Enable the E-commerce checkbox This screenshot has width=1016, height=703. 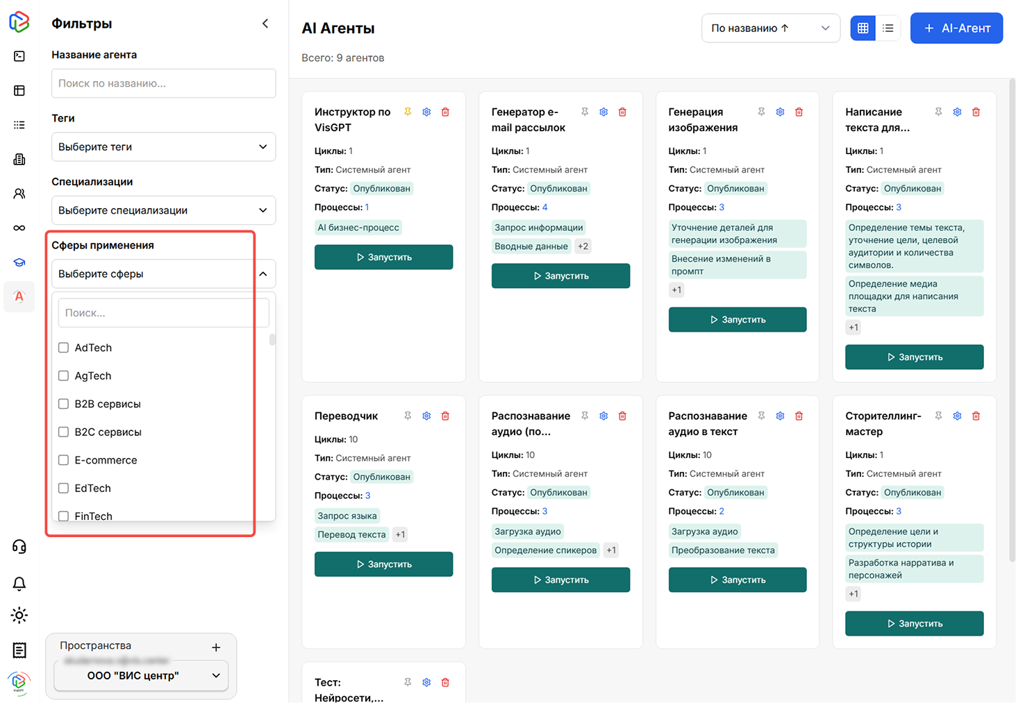[64, 460]
